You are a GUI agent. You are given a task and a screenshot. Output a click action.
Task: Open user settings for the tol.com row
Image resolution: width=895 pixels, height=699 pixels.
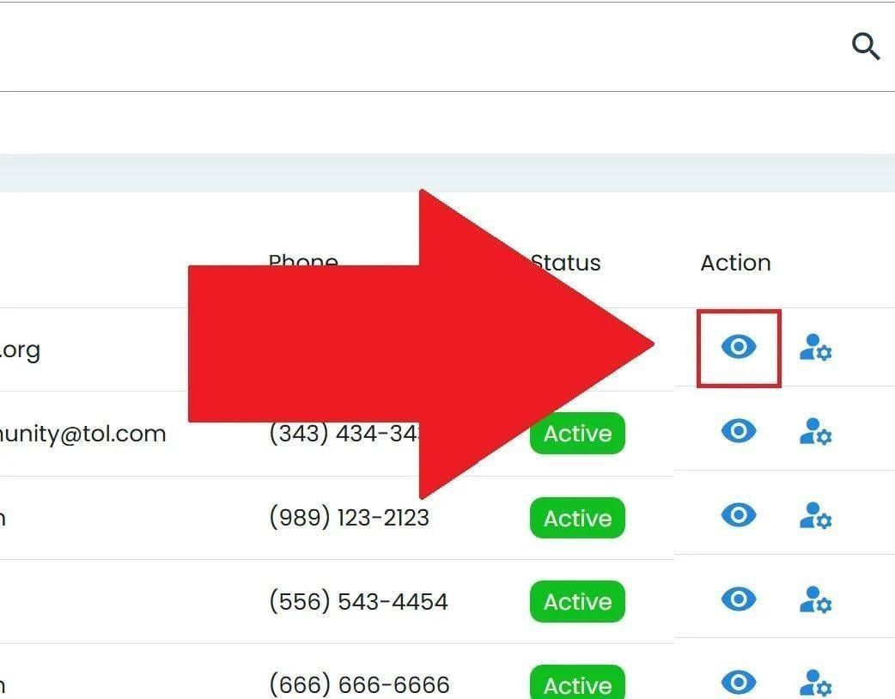point(815,432)
